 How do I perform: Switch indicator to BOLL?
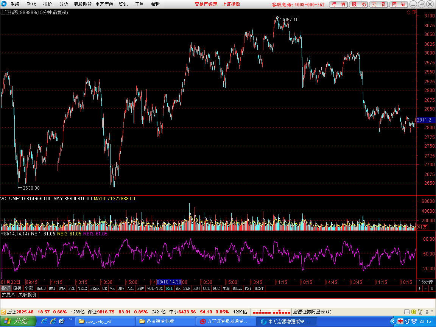237,288
